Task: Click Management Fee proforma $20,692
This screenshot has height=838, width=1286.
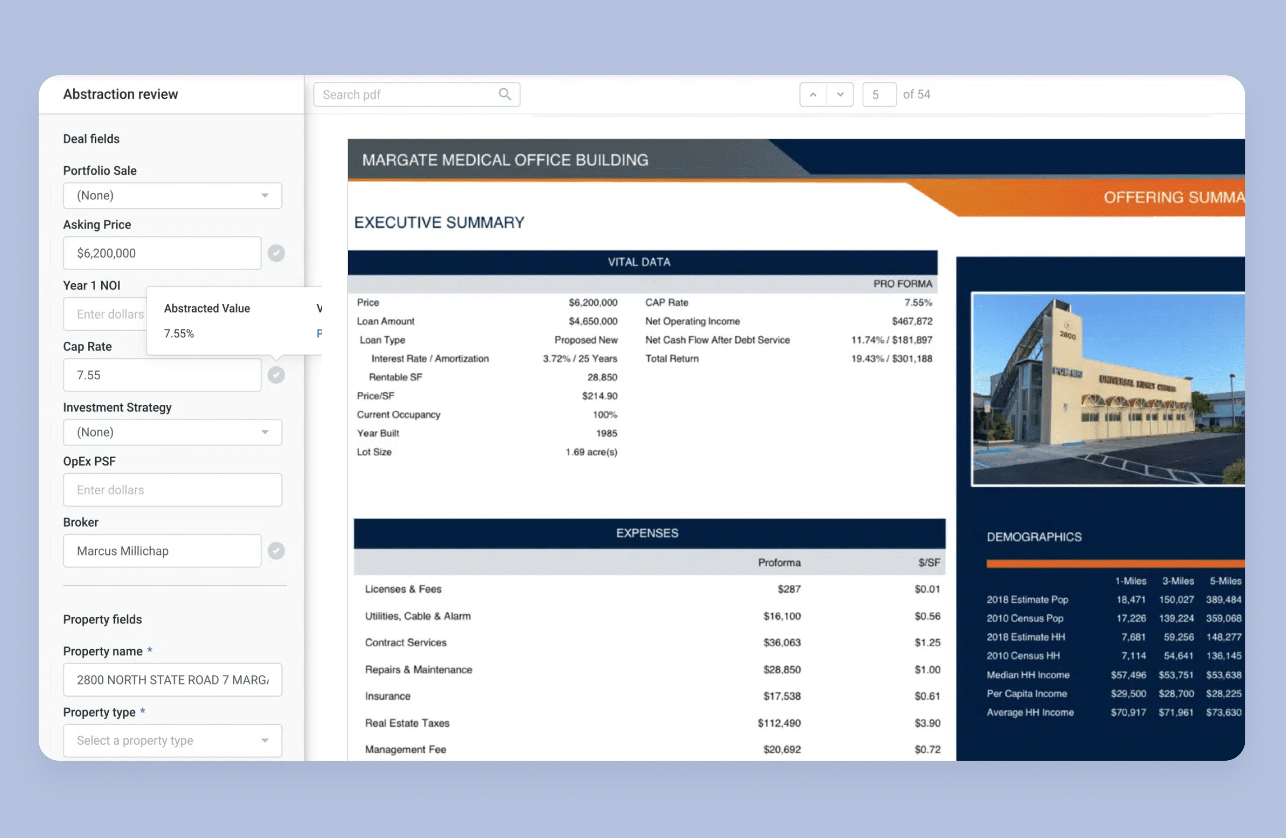Action: coord(781,750)
